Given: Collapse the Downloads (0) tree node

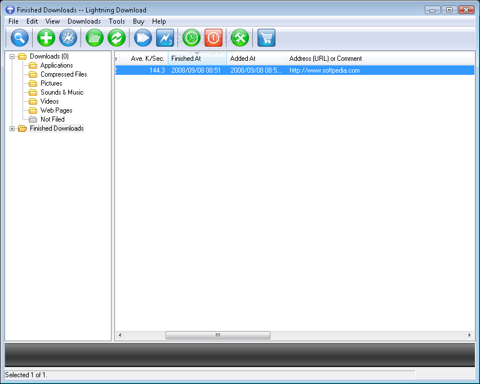Looking at the screenshot, I should 12,57.
